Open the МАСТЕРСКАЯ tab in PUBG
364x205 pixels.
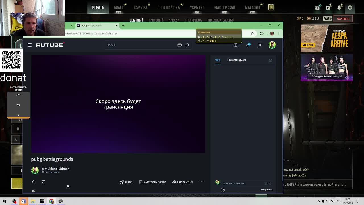(x=225, y=7)
